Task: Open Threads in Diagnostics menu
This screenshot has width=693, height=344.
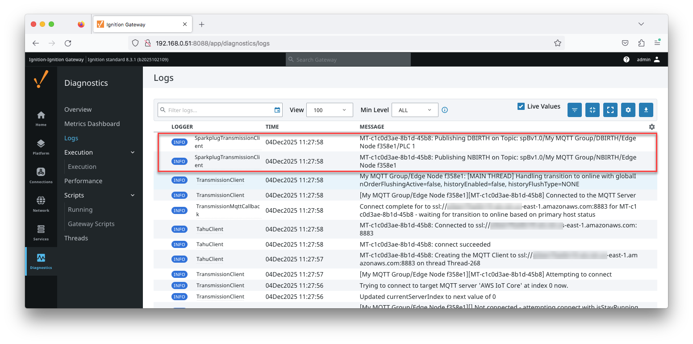Action: (76, 238)
